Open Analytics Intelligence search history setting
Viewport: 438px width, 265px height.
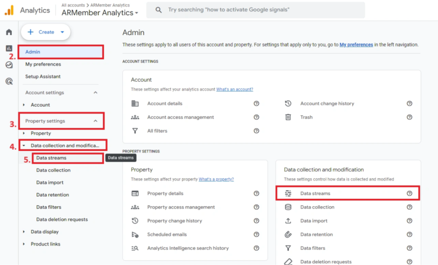pyautogui.click(x=188, y=248)
